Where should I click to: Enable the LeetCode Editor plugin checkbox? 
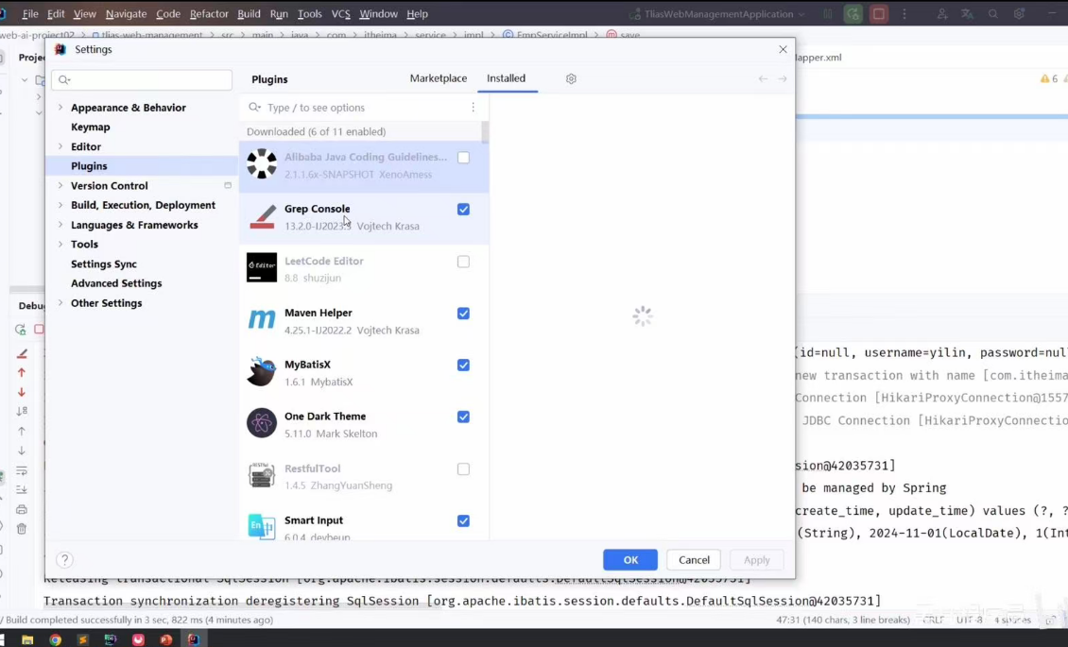point(463,262)
